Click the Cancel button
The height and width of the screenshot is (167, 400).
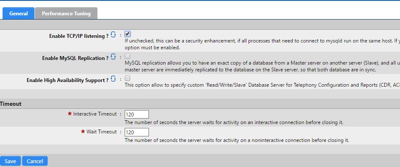point(35,161)
